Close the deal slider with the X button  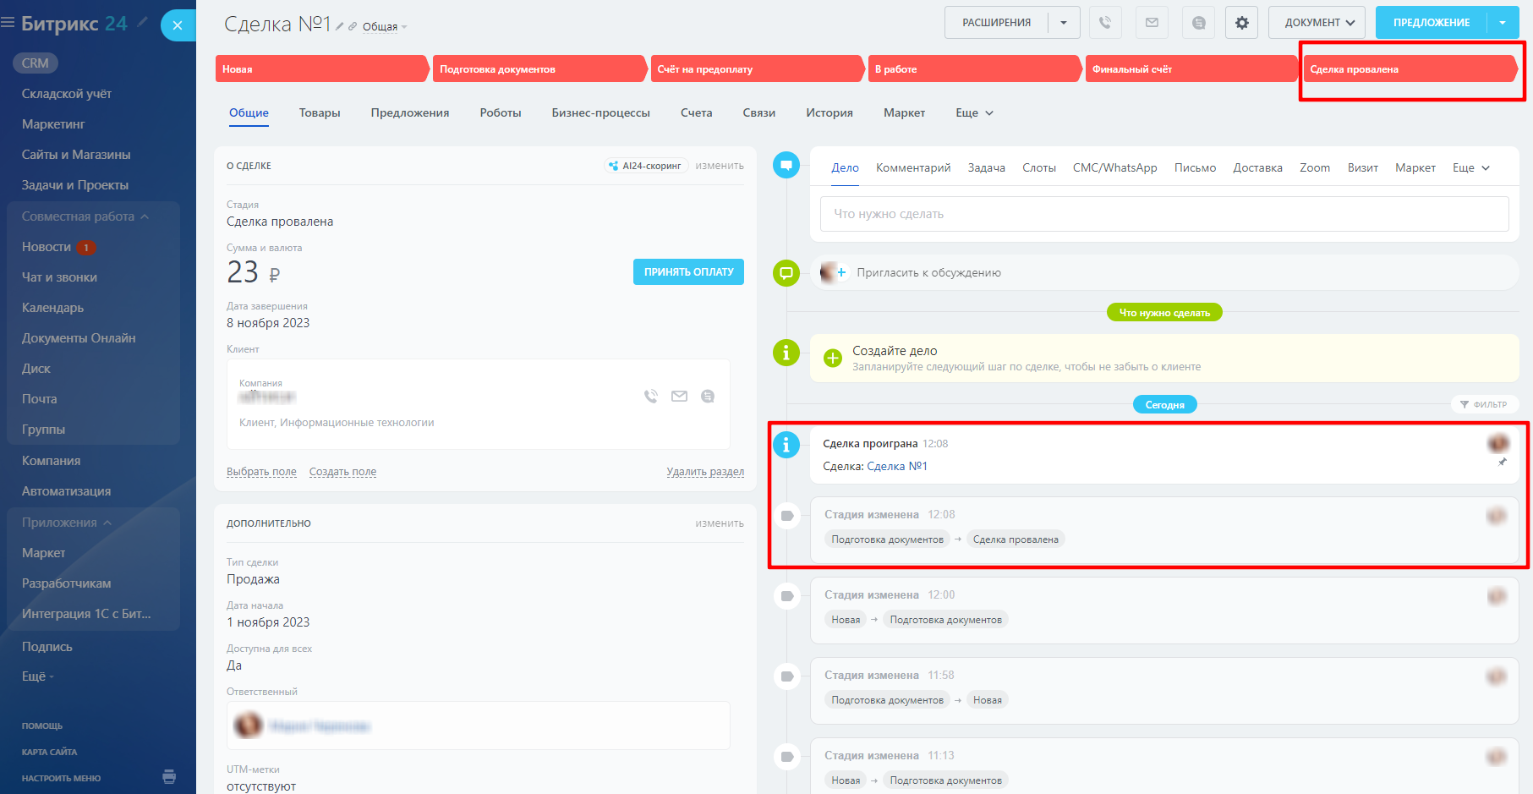point(178,25)
